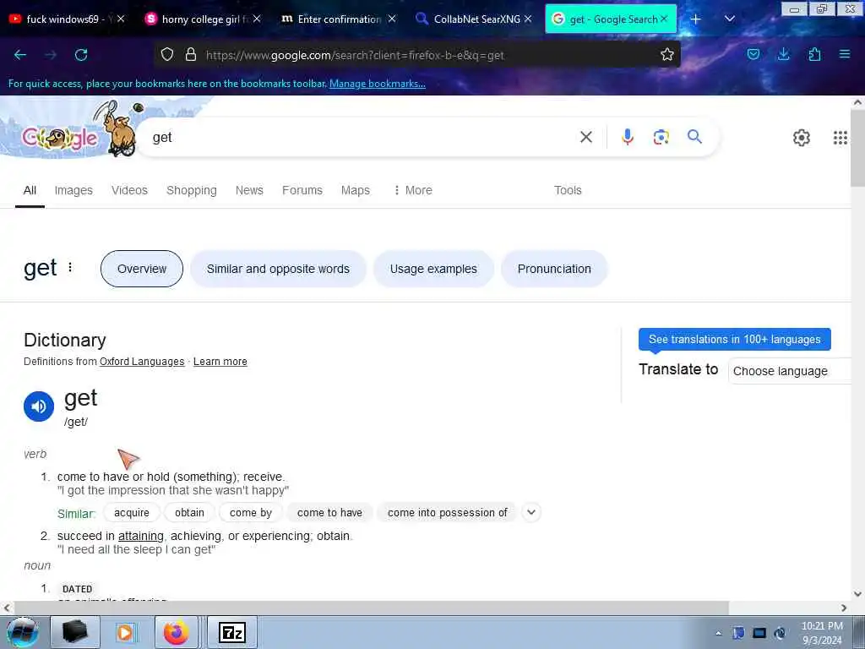The width and height of the screenshot is (865, 649).
Task: Show the Firefox downloads panel
Action: 783,54
